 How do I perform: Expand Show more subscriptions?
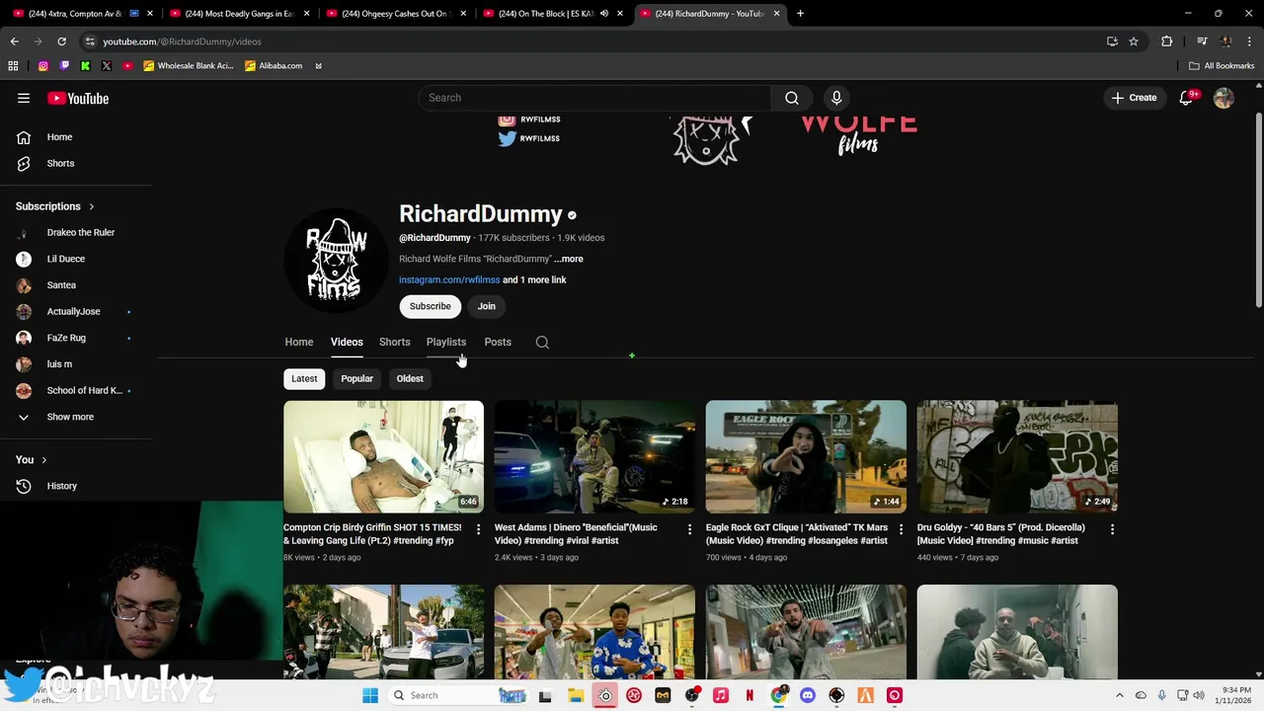point(70,417)
